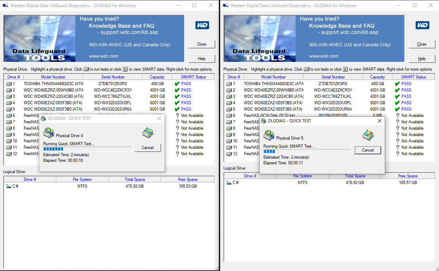Sort by SMART Status in right window
The image size is (439, 271).
pyautogui.click(x=413, y=77)
